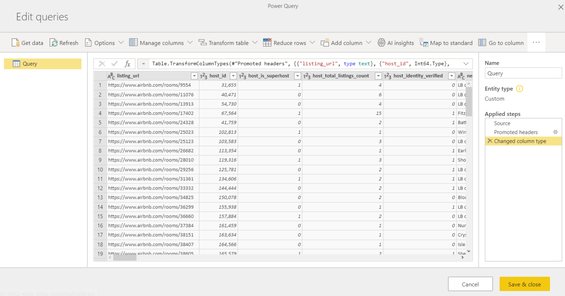Screen dimensions: 565x296
Task: Click inside the query Name field
Action: pyautogui.click(x=523, y=73)
